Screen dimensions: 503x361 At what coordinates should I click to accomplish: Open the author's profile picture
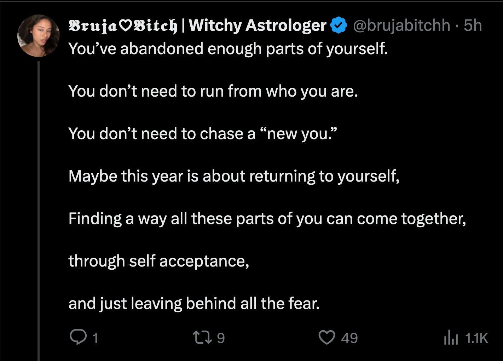pyautogui.click(x=39, y=36)
